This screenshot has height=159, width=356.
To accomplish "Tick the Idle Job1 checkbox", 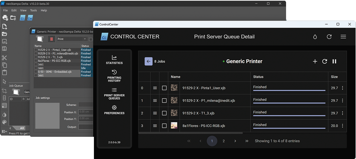I will pyautogui.click(x=36, y=68).
